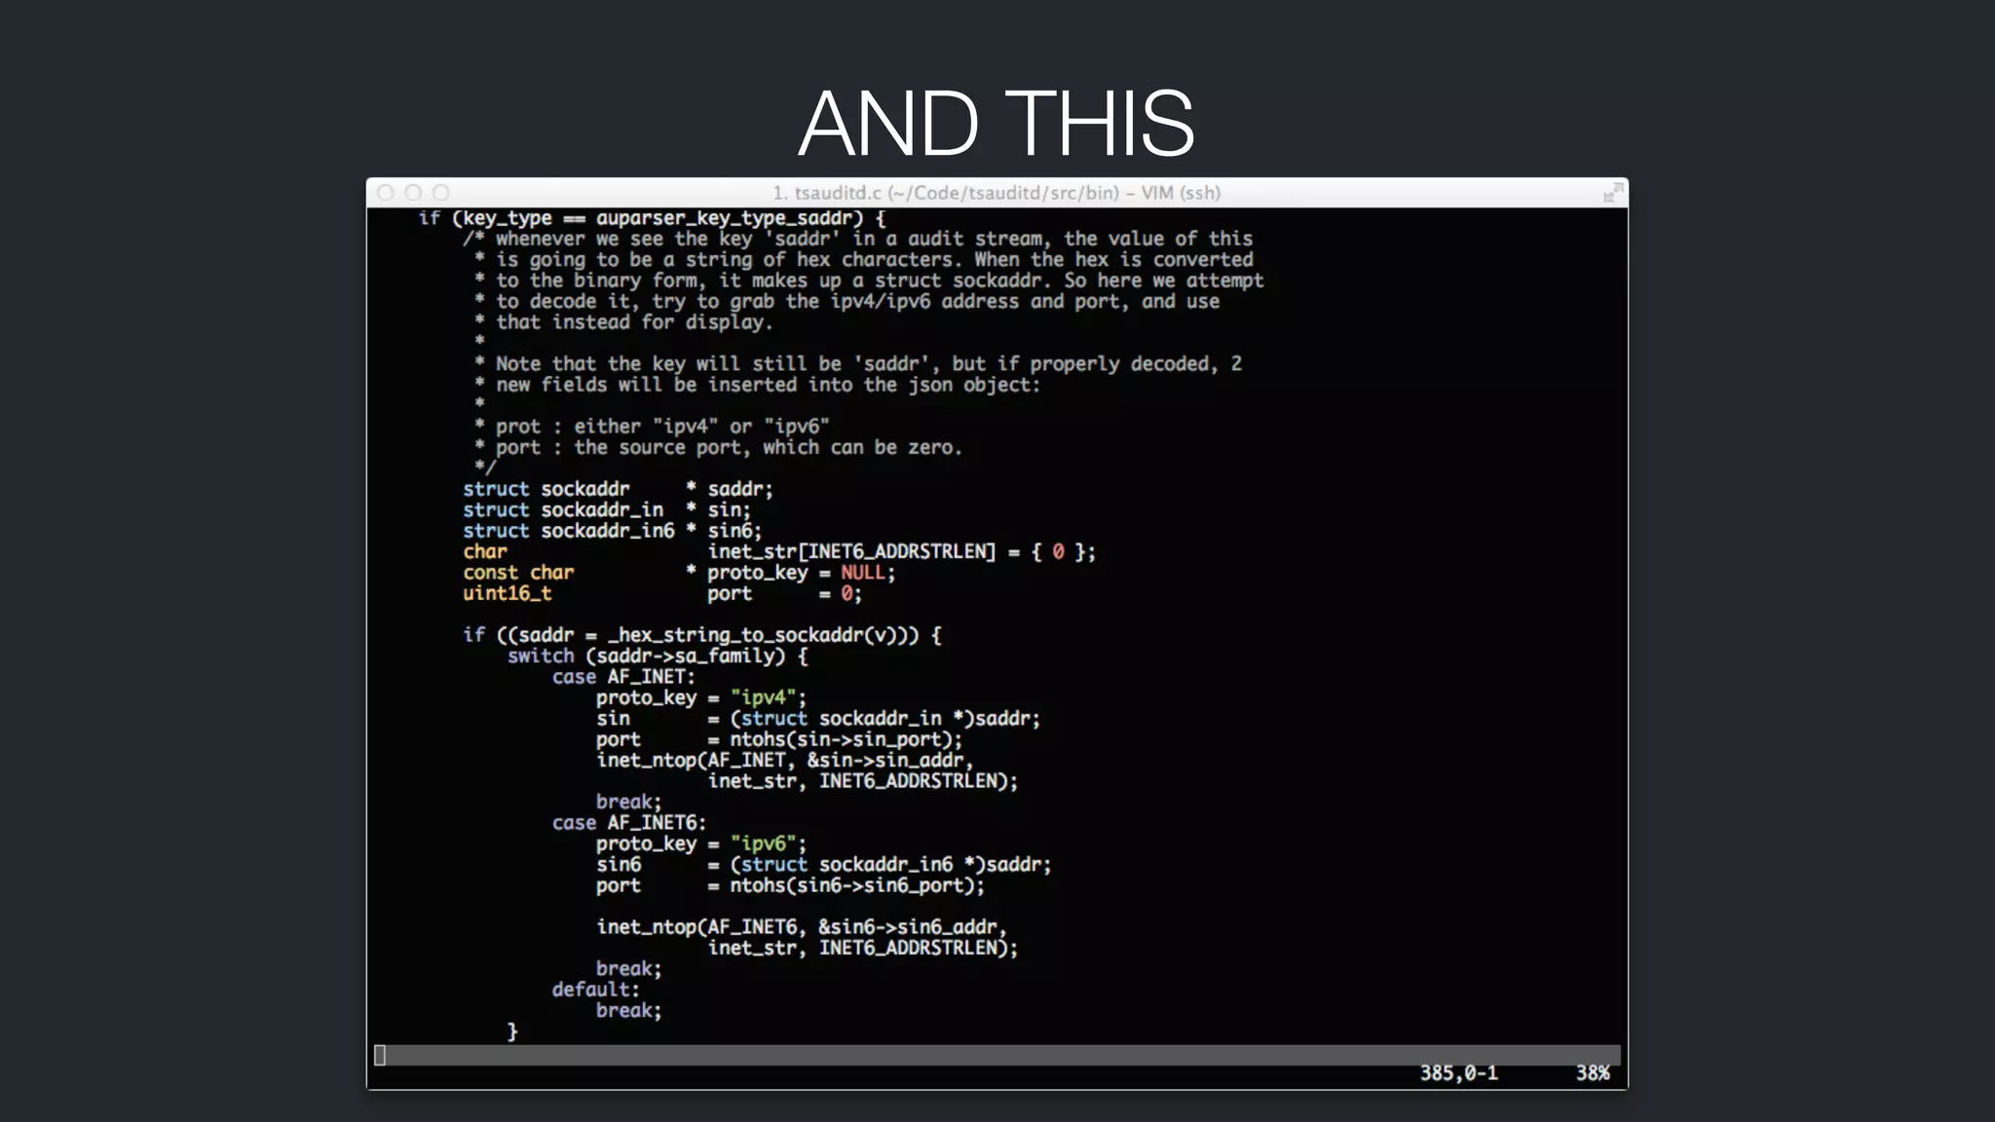Click the vim cursor block at bottom left

coord(380,1055)
